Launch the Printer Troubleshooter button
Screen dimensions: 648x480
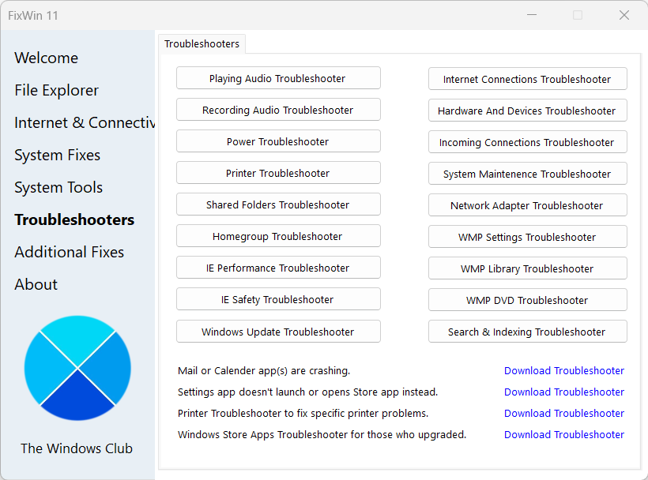click(x=278, y=173)
